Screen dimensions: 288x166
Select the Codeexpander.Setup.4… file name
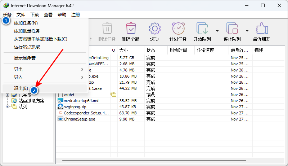point(86,113)
